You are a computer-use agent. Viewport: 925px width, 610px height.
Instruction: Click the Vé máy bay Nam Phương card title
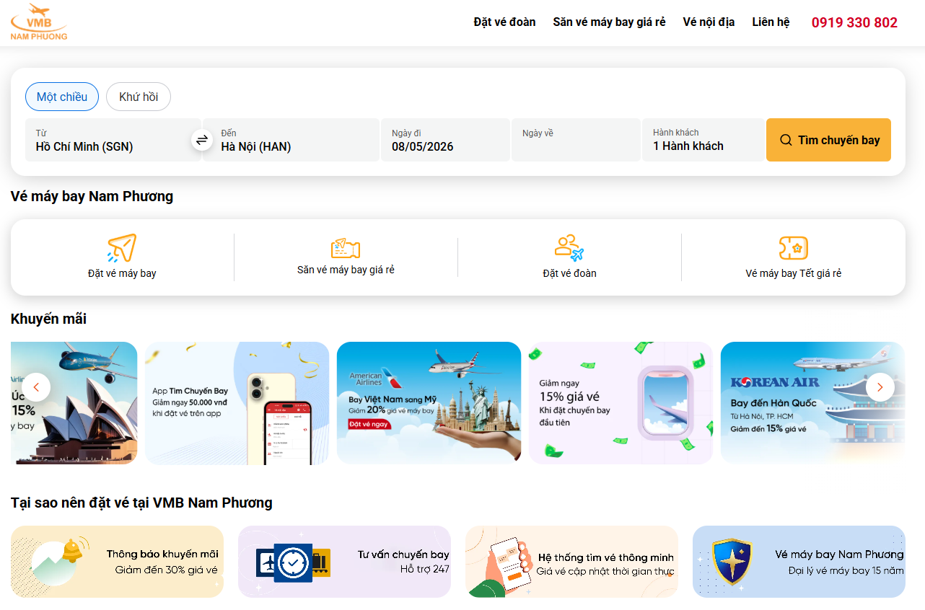840,554
